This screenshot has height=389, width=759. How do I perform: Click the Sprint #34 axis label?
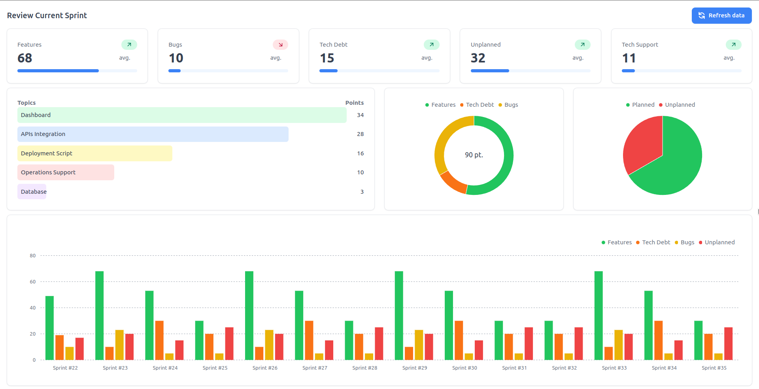pyautogui.click(x=664, y=368)
